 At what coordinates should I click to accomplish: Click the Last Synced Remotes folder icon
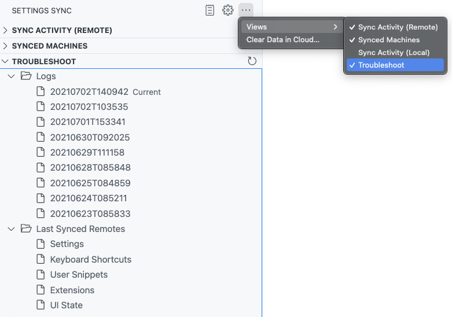[x=25, y=229]
